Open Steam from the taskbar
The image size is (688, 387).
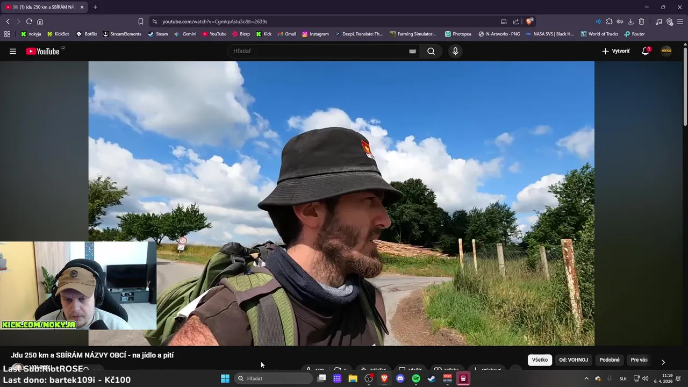(432, 378)
